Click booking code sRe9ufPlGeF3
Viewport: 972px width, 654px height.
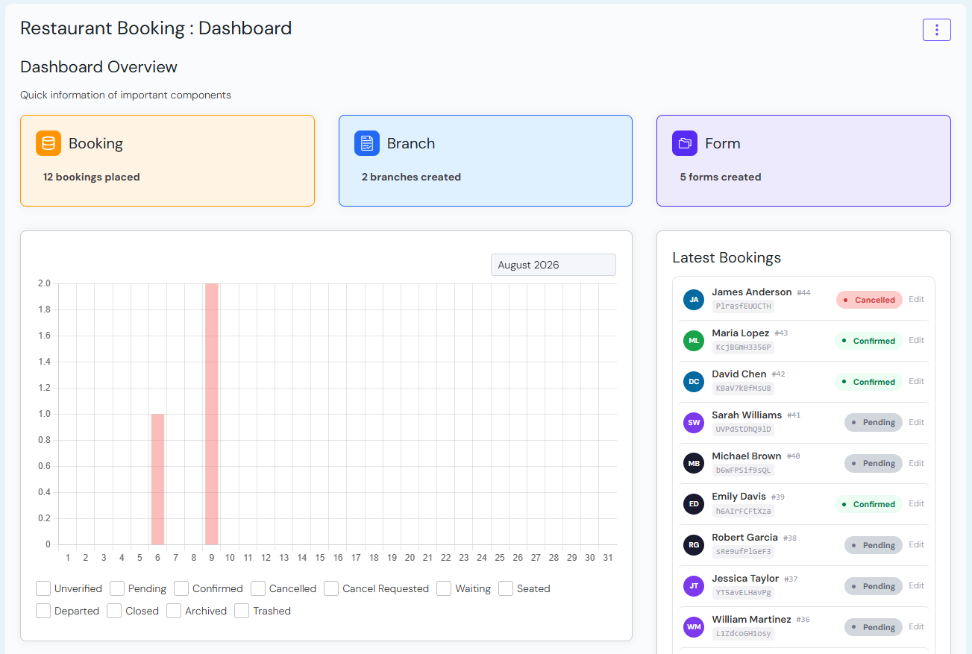[x=743, y=552]
